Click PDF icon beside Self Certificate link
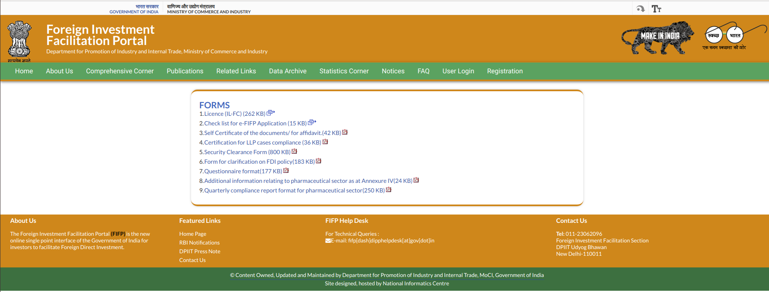Screen dimensions: 769x292 point(345,132)
